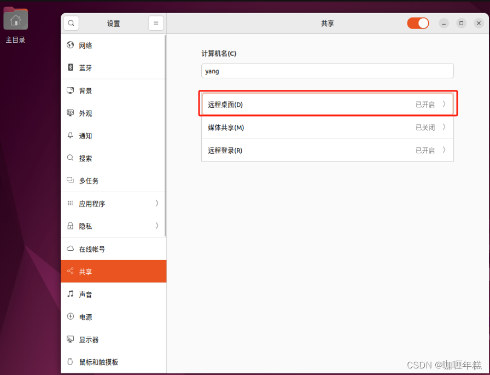Select 外观 in the sidebar
The width and height of the screenshot is (490, 375).
tap(113, 113)
